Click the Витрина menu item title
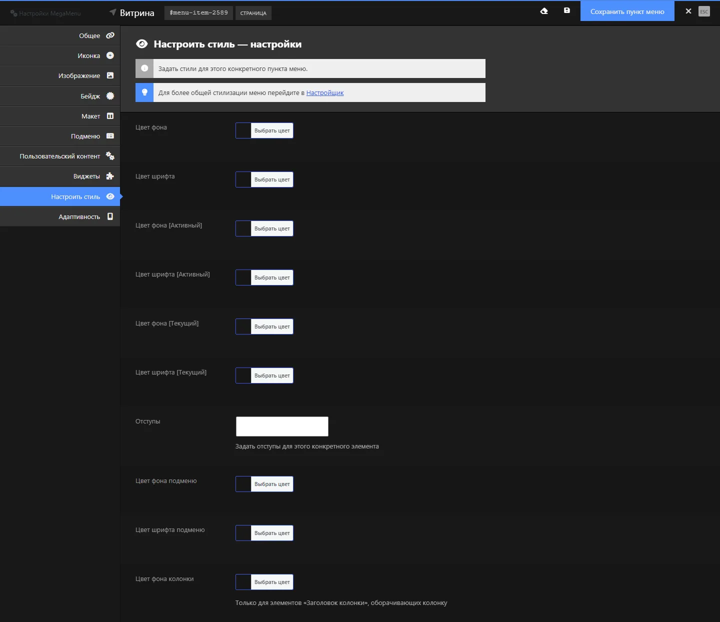Screen dimensions: 720x622 pyautogui.click(x=137, y=13)
